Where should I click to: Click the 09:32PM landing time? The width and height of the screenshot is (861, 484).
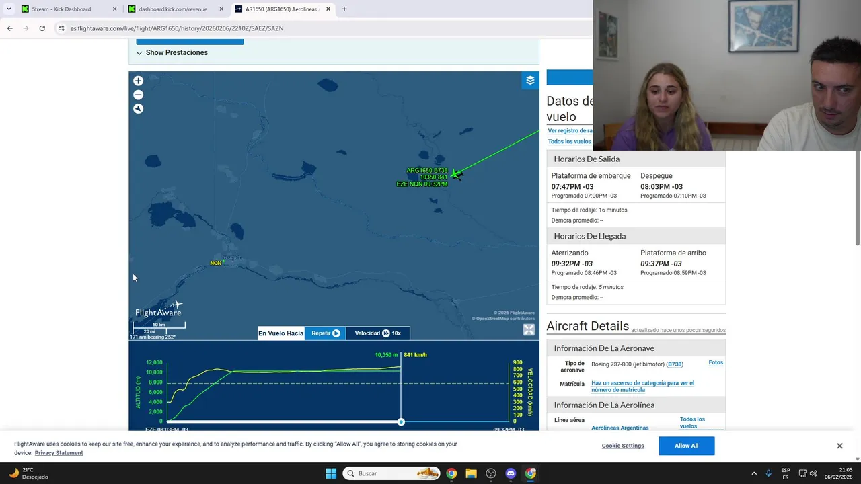tap(572, 264)
